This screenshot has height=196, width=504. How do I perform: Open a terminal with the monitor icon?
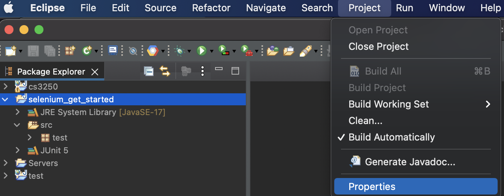point(113,51)
